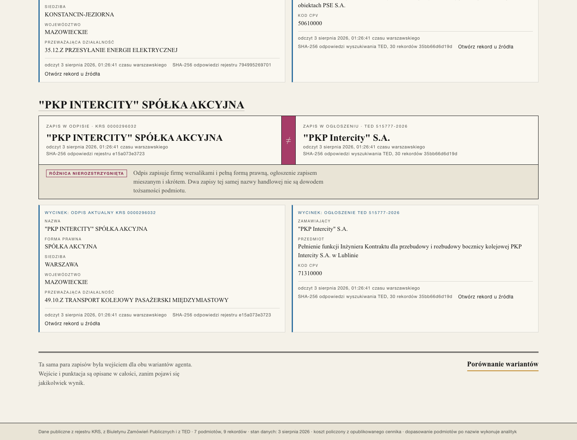Viewport: 577px width, 440px height.
Task: Click the not-equal mismatch icon between records
Action: click(x=288, y=140)
